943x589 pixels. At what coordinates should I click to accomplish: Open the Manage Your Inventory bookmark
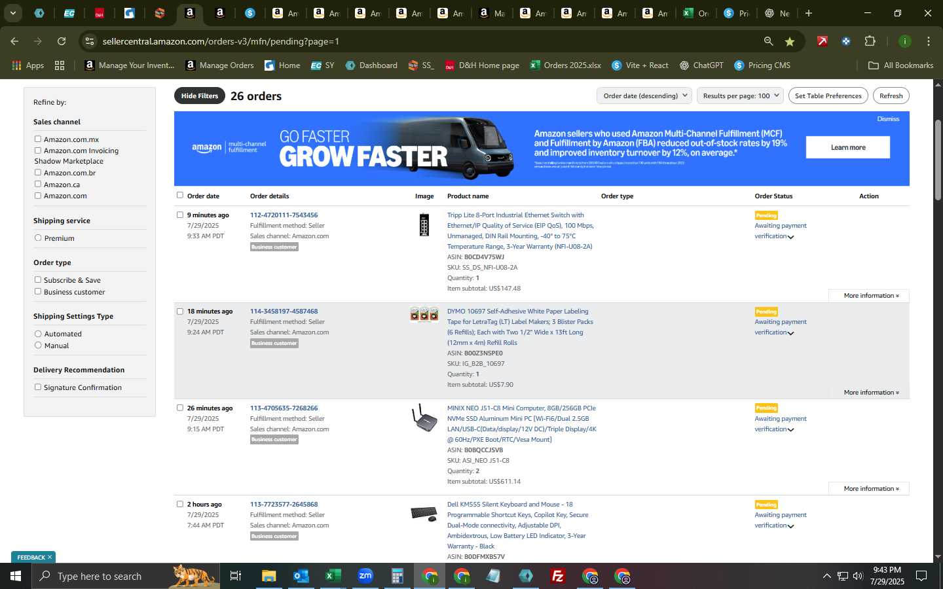click(130, 65)
